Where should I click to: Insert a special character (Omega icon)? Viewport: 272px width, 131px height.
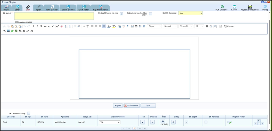144,26
